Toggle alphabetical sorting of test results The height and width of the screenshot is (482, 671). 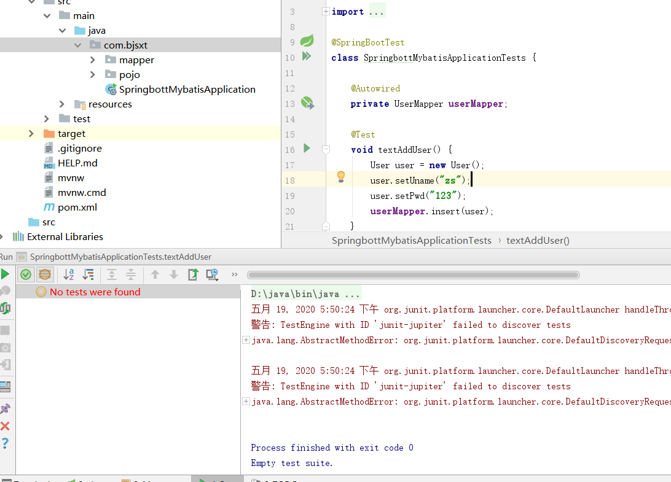click(69, 274)
